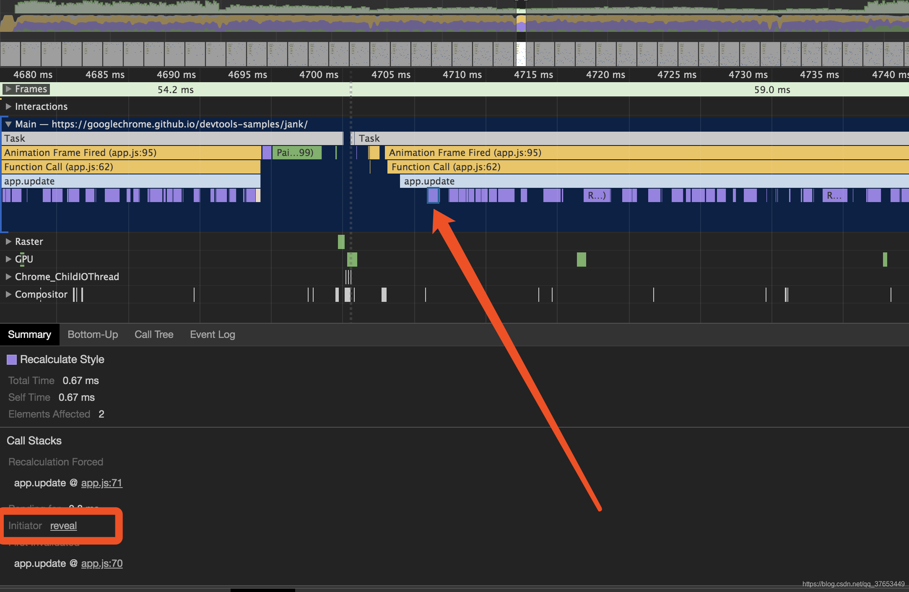Switch to the Event Log tab
The height and width of the screenshot is (592, 909).
[x=213, y=335]
